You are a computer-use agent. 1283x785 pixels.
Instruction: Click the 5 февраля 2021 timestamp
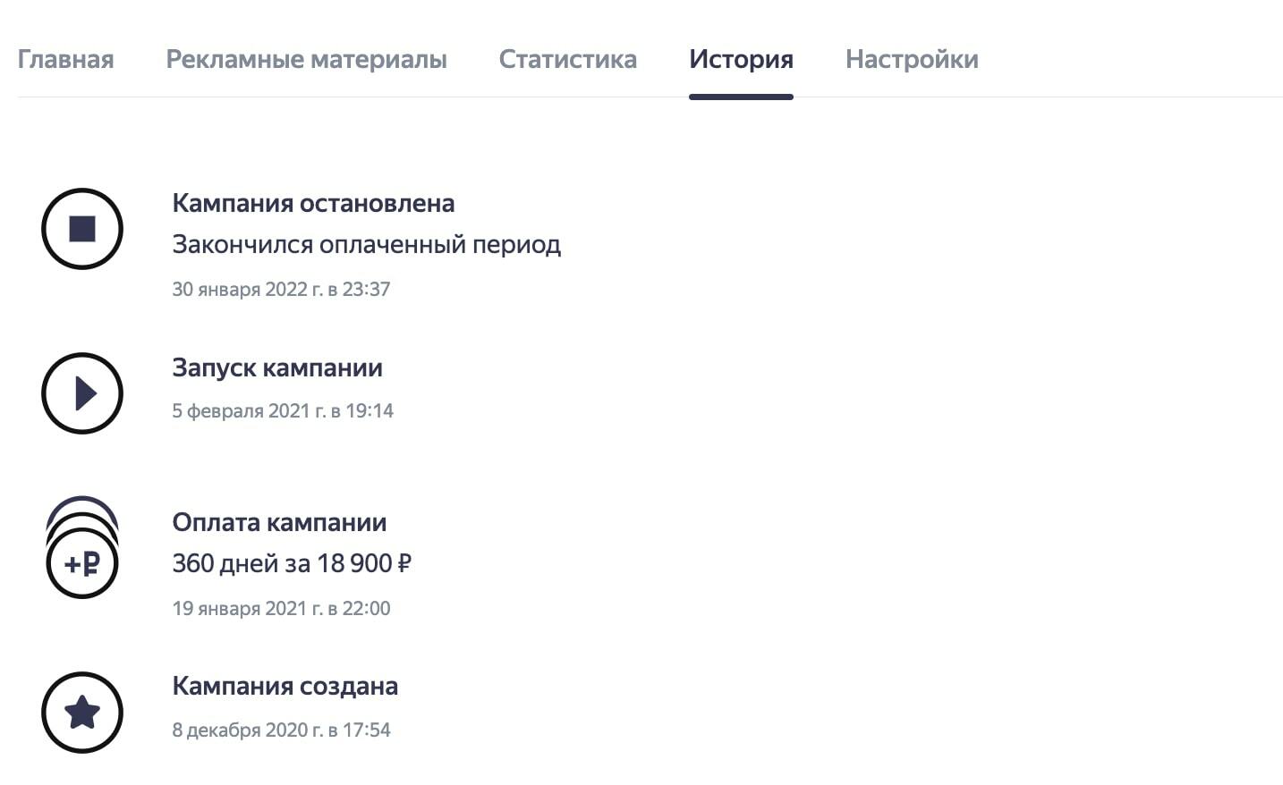coord(283,410)
